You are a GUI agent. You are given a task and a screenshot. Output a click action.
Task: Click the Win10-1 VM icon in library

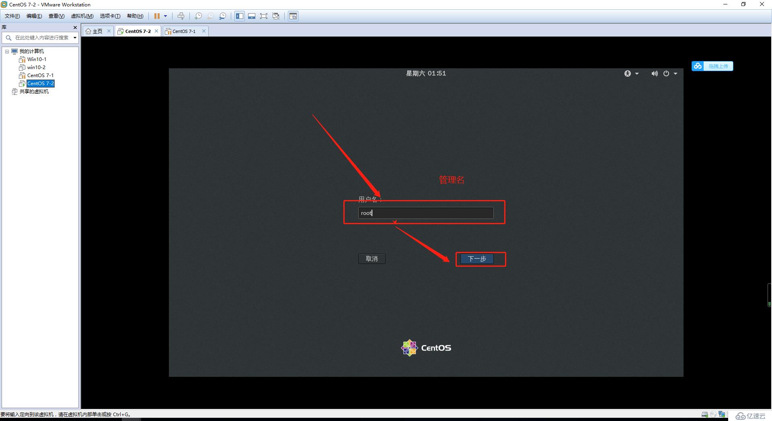click(x=23, y=59)
